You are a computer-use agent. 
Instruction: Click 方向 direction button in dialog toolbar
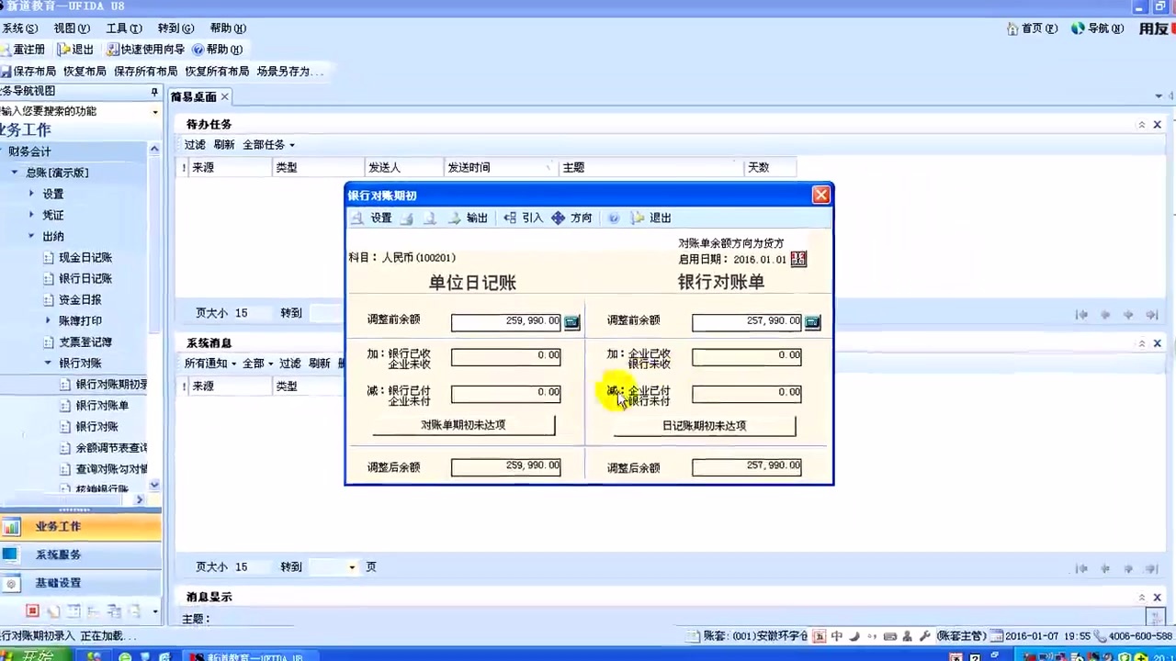pyautogui.click(x=571, y=218)
